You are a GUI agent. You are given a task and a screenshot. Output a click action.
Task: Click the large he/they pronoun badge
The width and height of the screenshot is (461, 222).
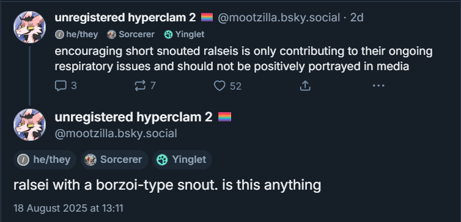click(x=45, y=160)
